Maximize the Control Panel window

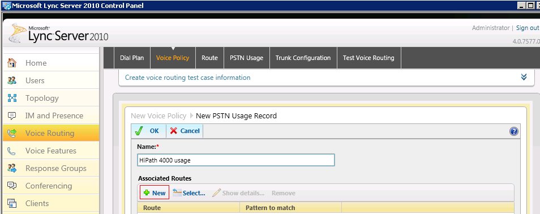[531, 6]
